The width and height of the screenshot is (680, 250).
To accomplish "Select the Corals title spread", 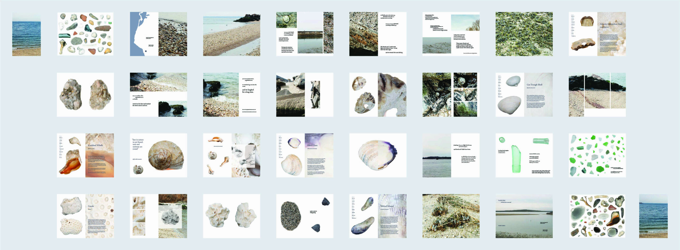I will 85,216.
